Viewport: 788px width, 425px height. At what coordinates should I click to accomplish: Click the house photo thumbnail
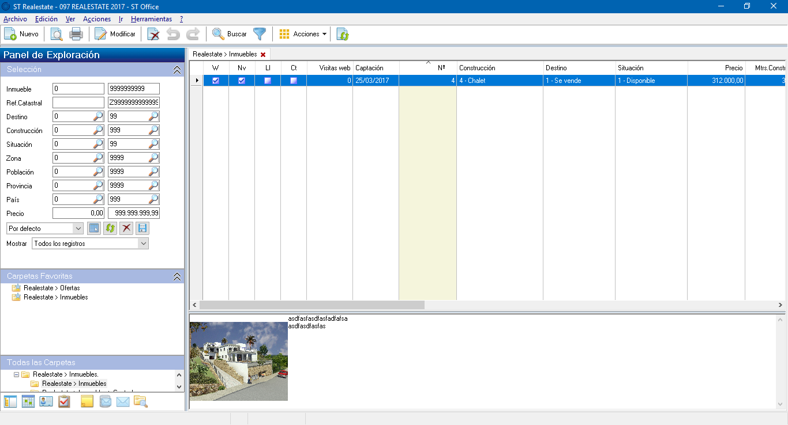pyautogui.click(x=239, y=361)
